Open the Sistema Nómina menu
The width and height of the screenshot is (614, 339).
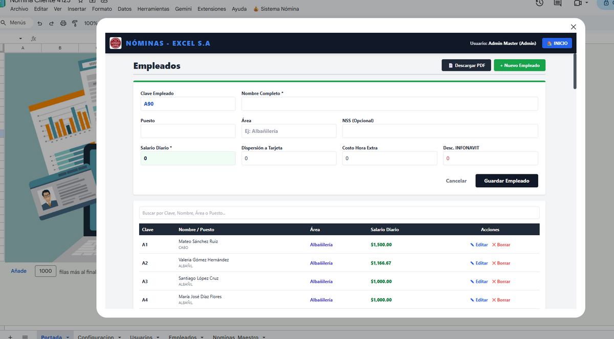tap(276, 9)
